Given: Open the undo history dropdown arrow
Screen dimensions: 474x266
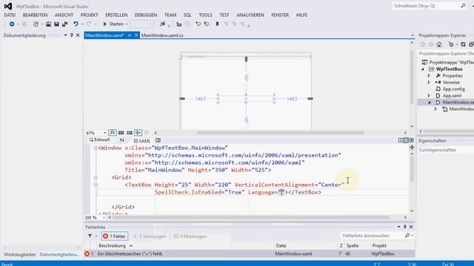Looking at the screenshot, I should click(x=82, y=24).
